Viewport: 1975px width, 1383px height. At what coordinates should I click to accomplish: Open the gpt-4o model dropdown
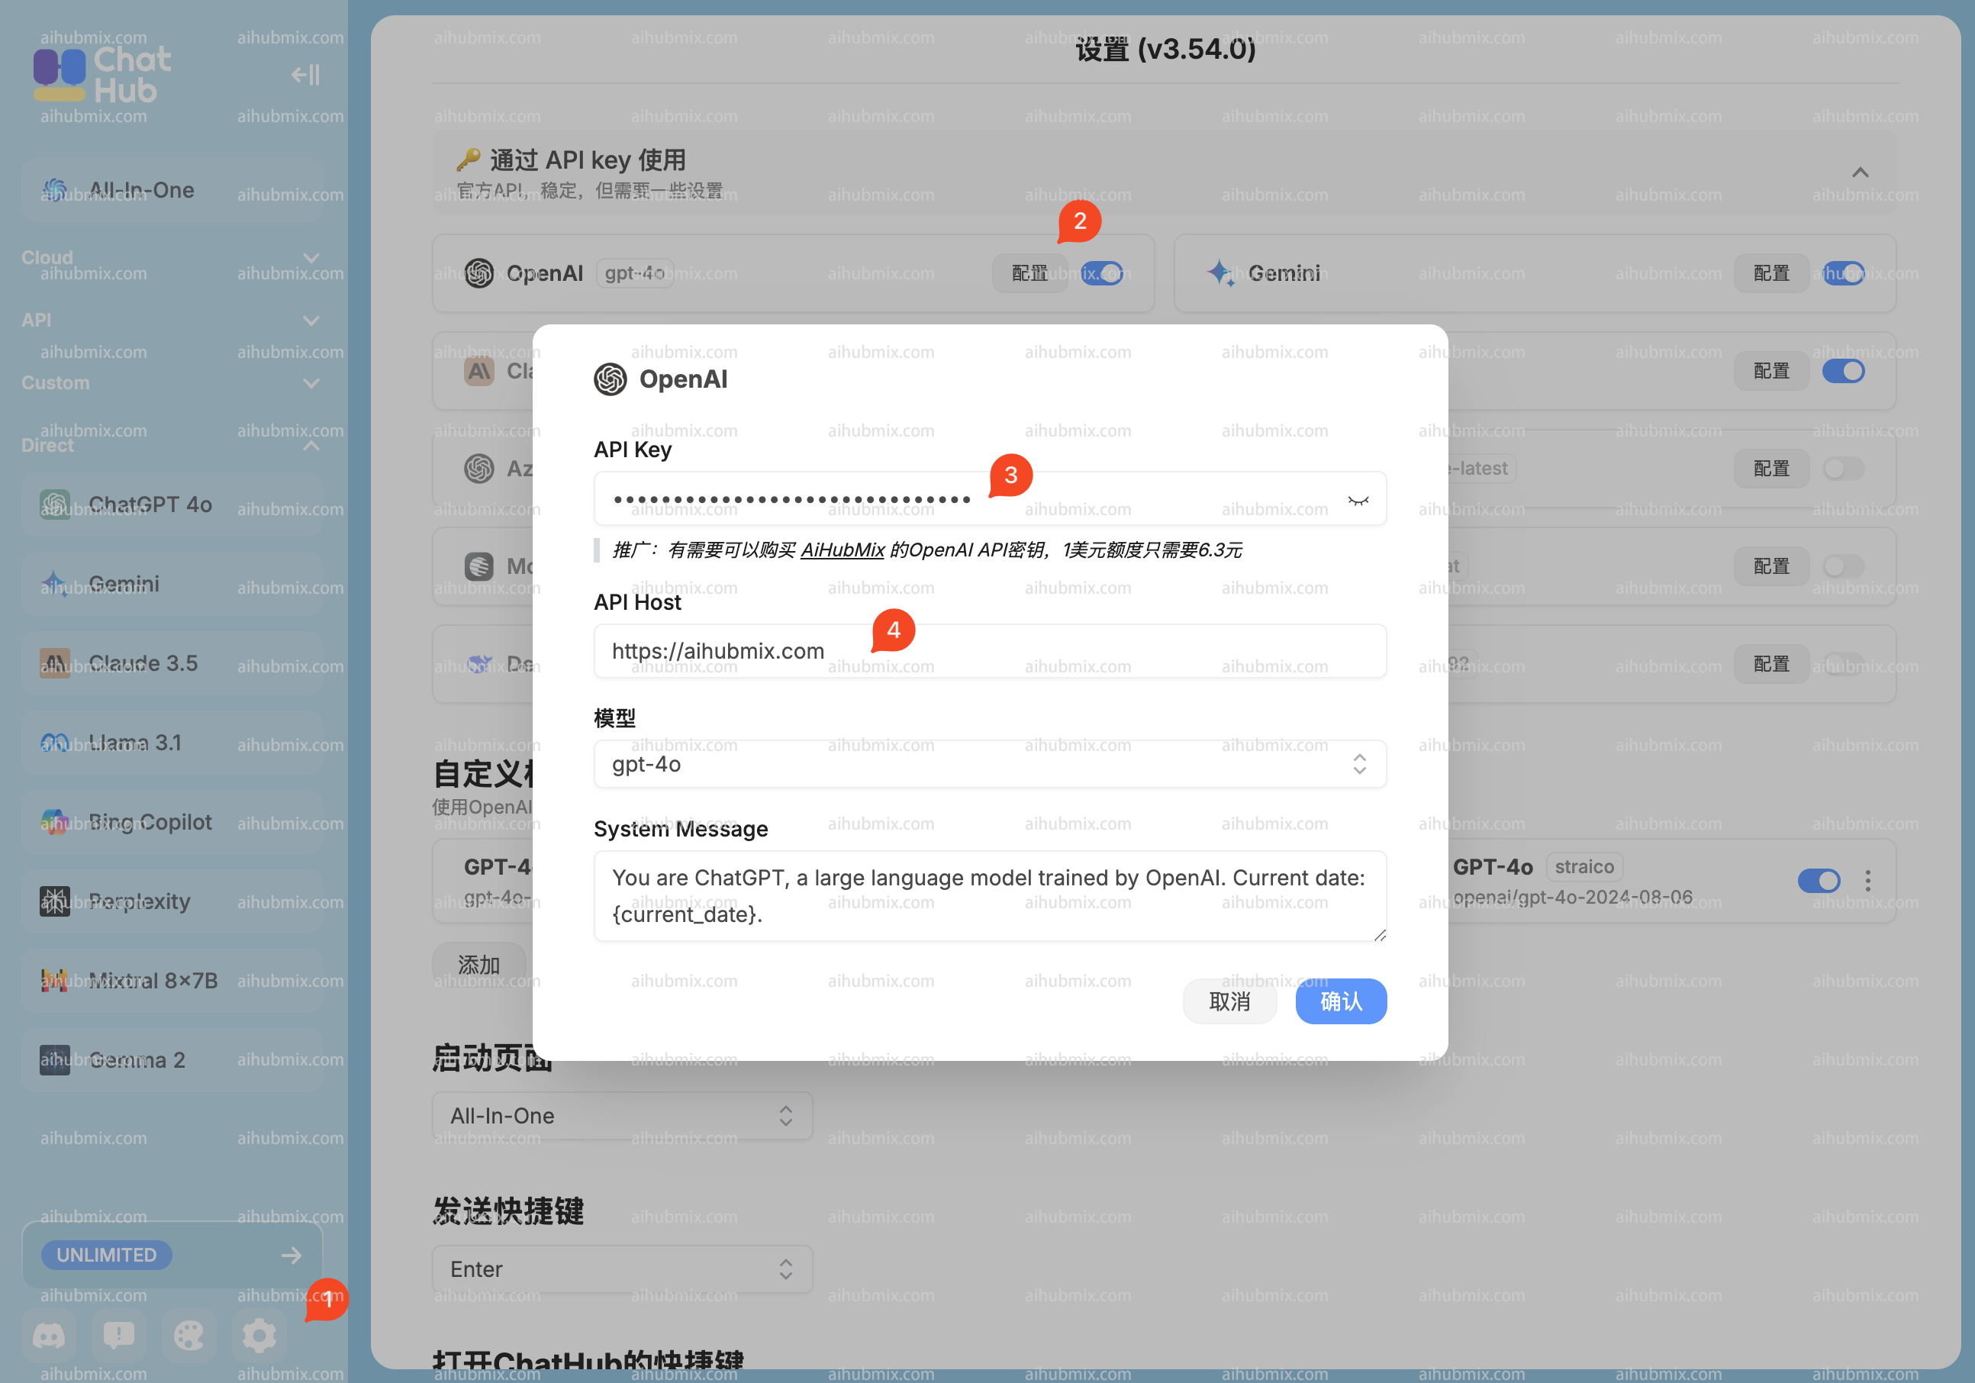989,764
